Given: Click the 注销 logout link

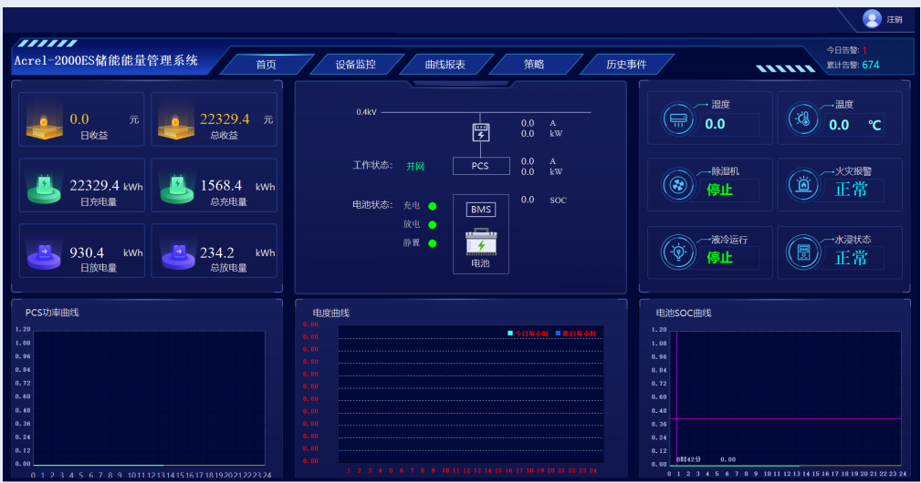Looking at the screenshot, I should point(895,19).
